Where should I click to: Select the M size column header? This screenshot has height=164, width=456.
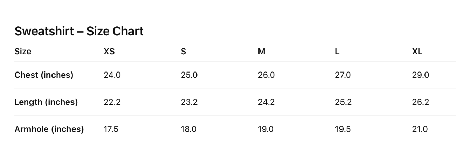click(261, 52)
